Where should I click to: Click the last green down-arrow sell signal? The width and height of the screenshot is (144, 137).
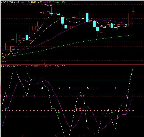click(112, 112)
